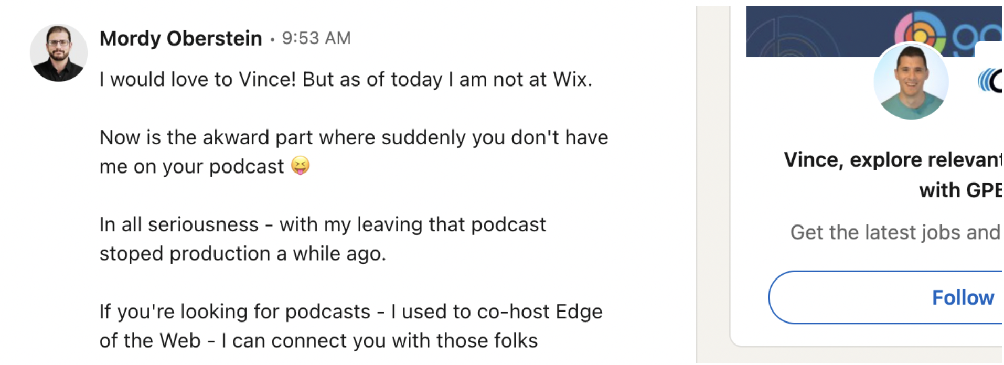This screenshot has height=365, width=1004.
Task: Open Mordy Oberstein's name link
Action: tap(180, 38)
